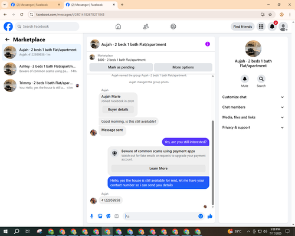Open the Friends icon in top navigation

click(x=146, y=27)
